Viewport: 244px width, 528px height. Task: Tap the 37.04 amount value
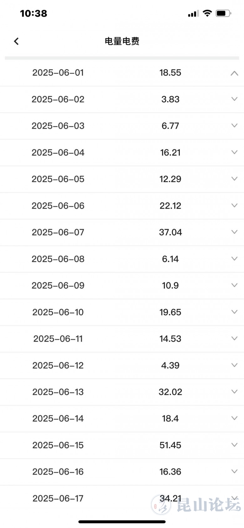click(x=170, y=232)
